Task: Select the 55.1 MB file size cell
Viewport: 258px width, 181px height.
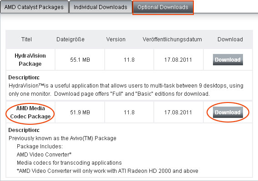Action: (x=80, y=59)
